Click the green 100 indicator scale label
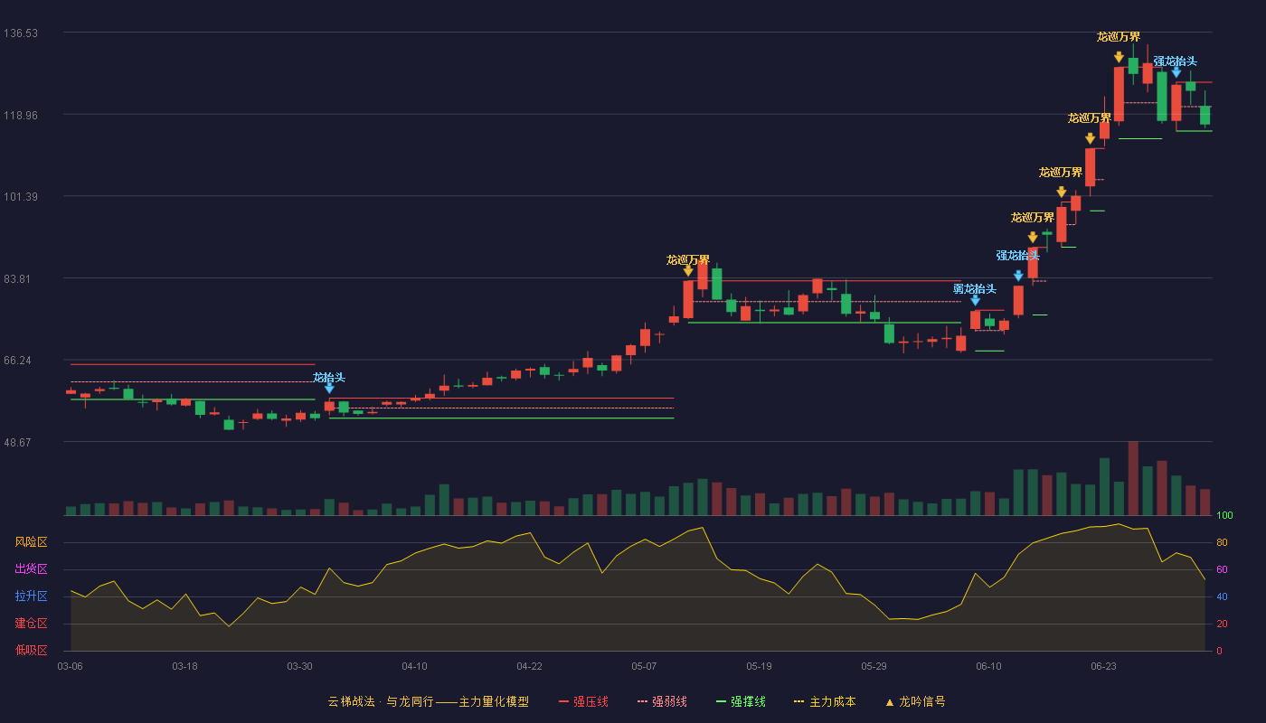This screenshot has width=1266, height=723. click(x=1224, y=516)
